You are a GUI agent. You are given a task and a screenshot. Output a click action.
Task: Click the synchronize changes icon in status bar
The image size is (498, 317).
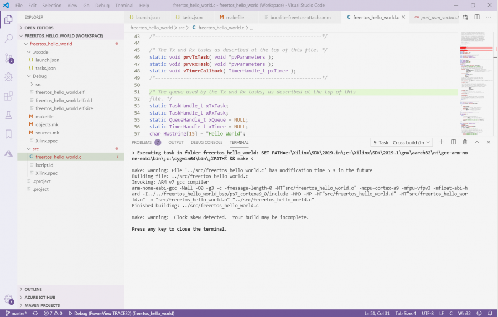point(35,313)
